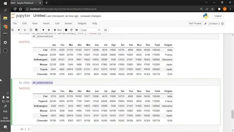Restart kernel and run all cells icon
Viewport: 234px width, 132px height.
(77, 30)
